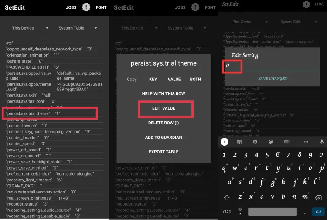Select the PASSWORD_LENGTH row on the left screen

54,67
